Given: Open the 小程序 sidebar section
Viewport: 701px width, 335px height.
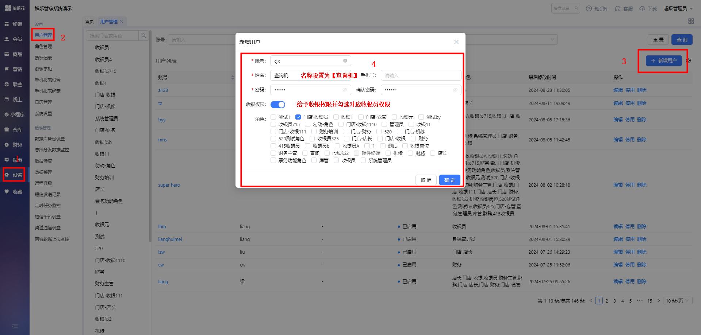Looking at the screenshot, I should [x=14, y=114].
